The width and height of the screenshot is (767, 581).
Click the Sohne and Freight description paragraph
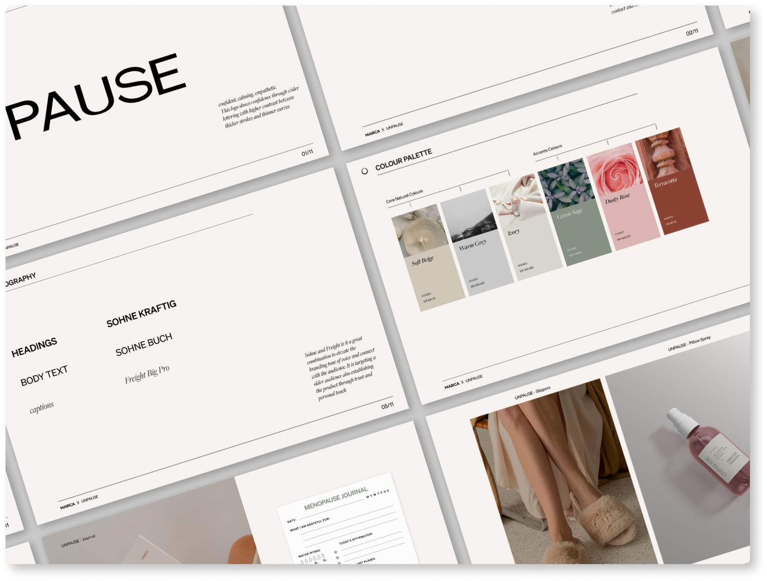pyautogui.click(x=340, y=368)
